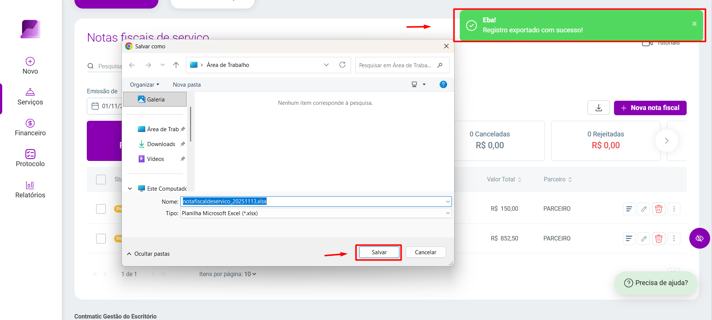712x320 pixels.
Task: Expand the address bar path dropdown
Action: click(326, 65)
